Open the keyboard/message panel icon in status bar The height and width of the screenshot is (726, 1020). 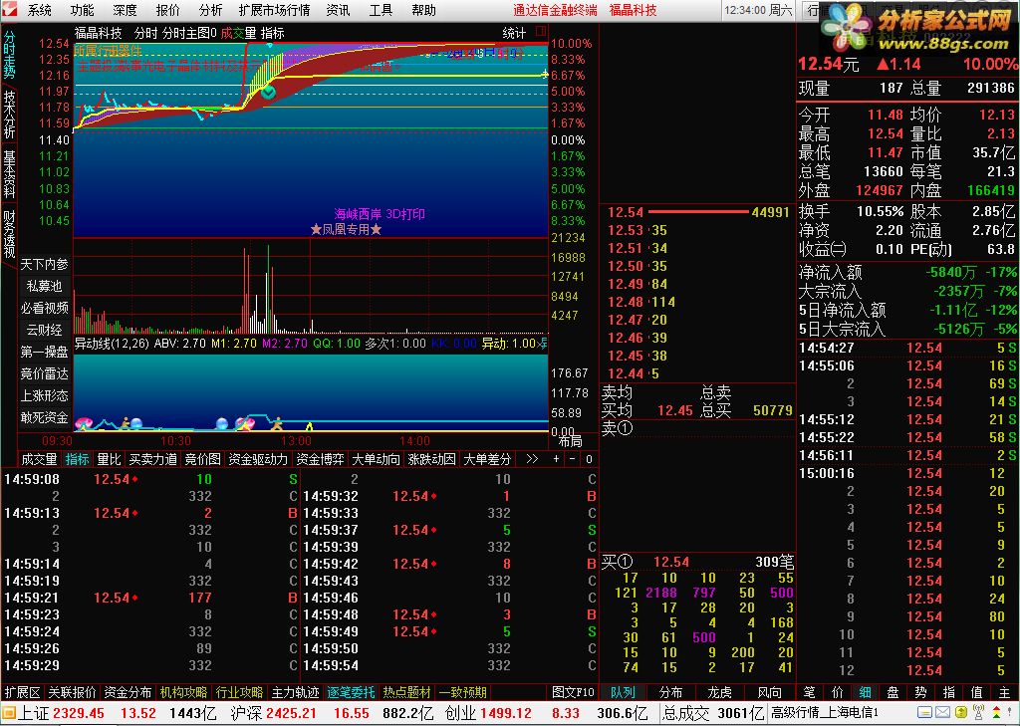(x=924, y=713)
